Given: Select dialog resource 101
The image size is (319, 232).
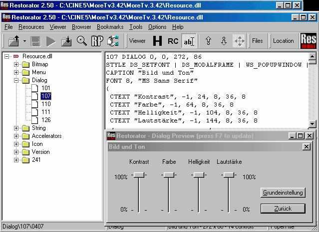Looking at the screenshot, I should click(x=46, y=88).
